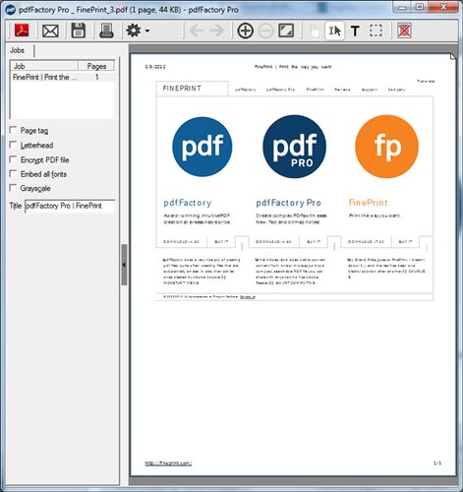Send the PDF via email envelope icon
The image size is (463, 492).
50,31
